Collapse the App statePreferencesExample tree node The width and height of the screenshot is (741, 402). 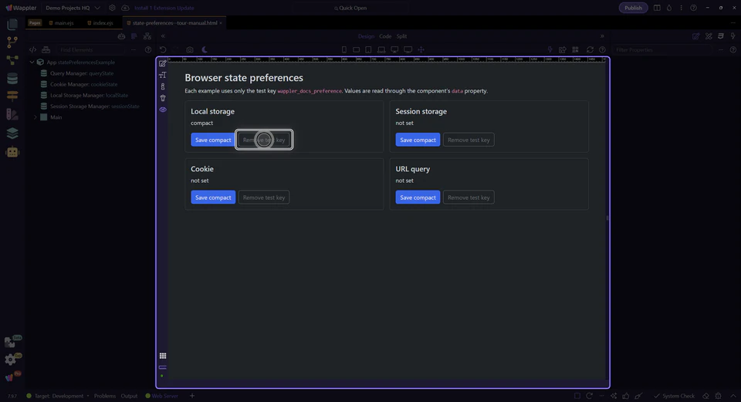(32, 62)
